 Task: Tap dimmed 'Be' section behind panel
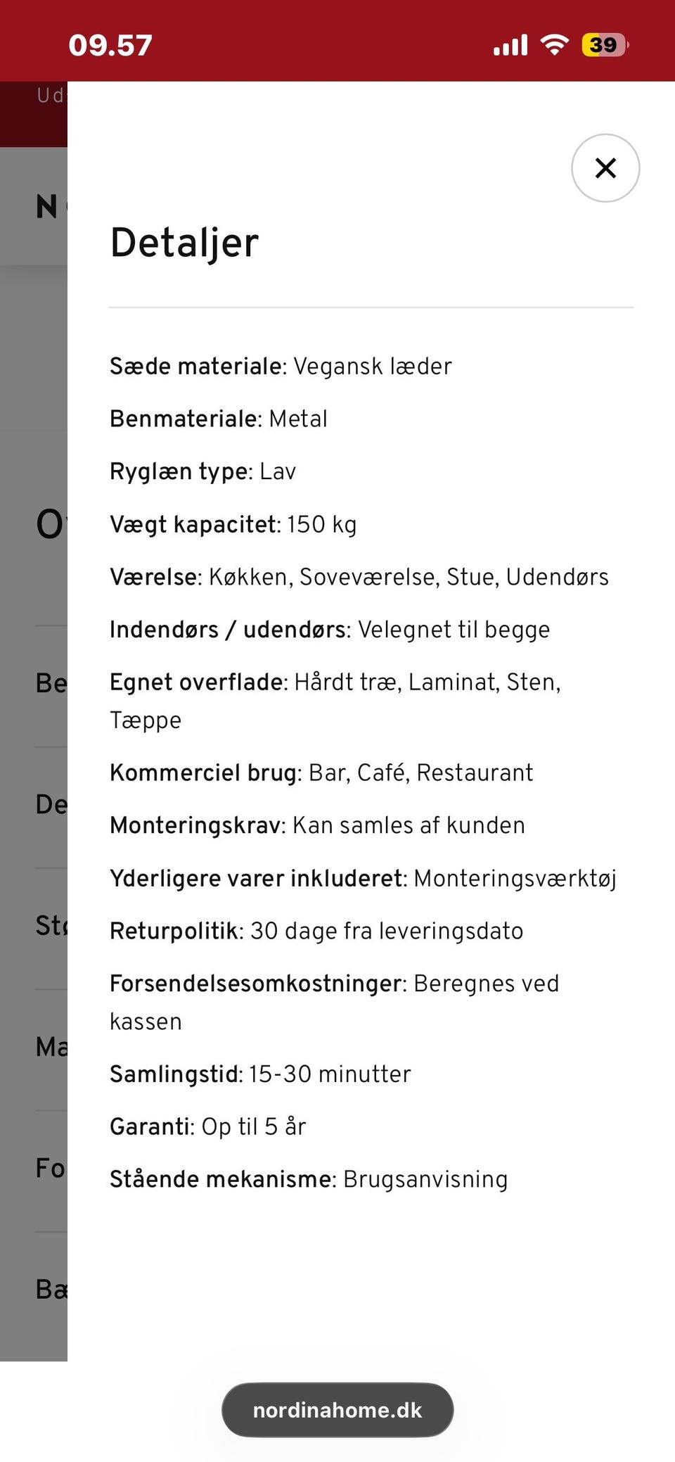coord(51,683)
